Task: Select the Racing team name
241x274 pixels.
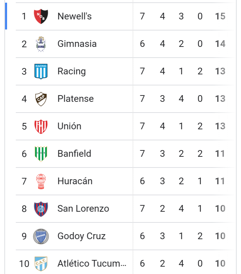Action: click(x=71, y=71)
